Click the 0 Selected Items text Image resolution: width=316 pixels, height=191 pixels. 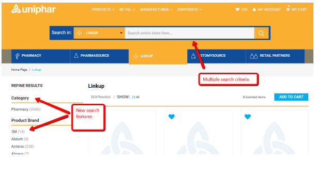click(254, 97)
